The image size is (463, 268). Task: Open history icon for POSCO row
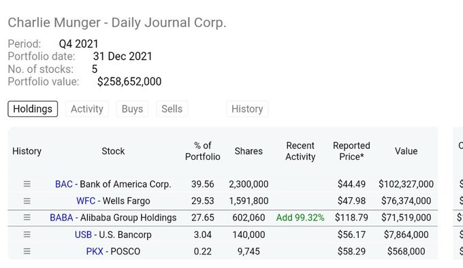coord(27,252)
